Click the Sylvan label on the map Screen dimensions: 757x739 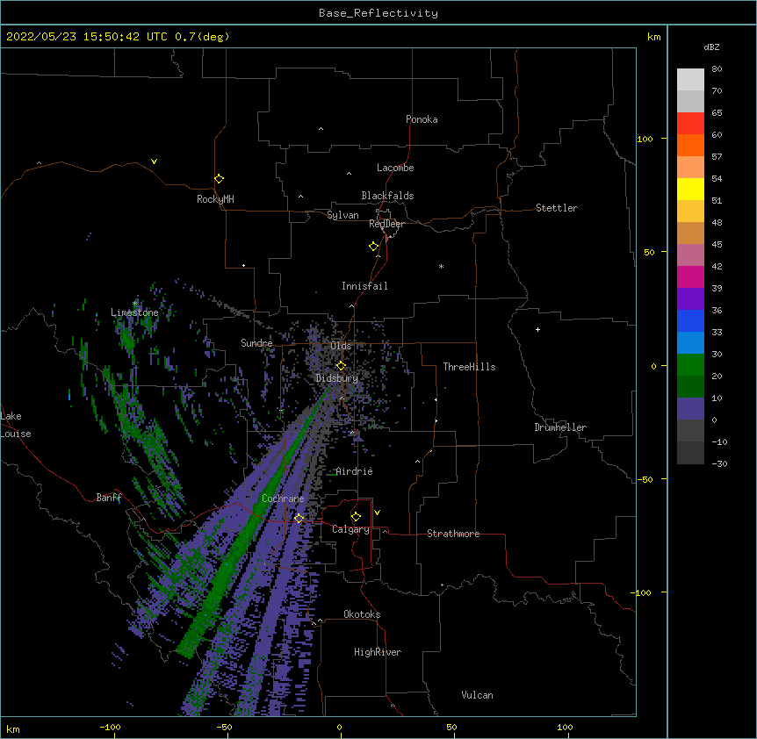[342, 215]
